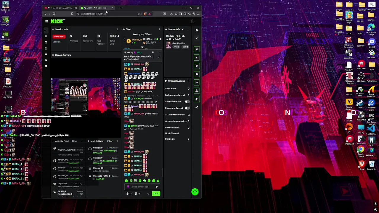Toggle the notes widget button in rail
This screenshot has width=379, height=213.
tap(197, 66)
